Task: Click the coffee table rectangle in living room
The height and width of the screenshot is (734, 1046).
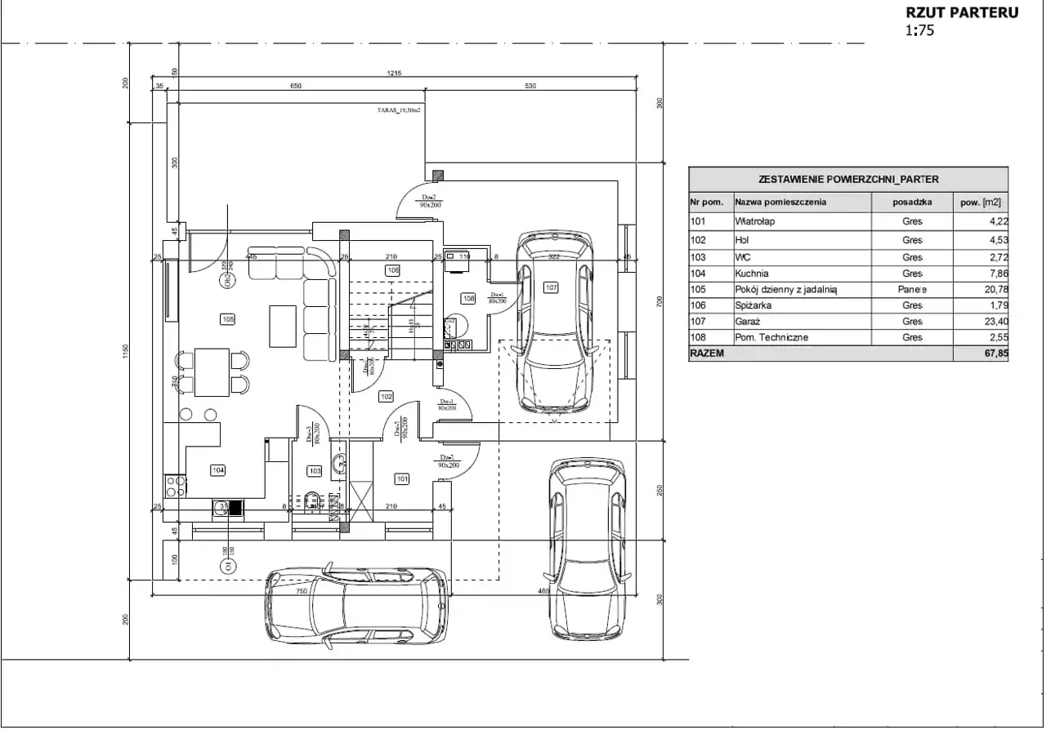Action: click(x=283, y=327)
